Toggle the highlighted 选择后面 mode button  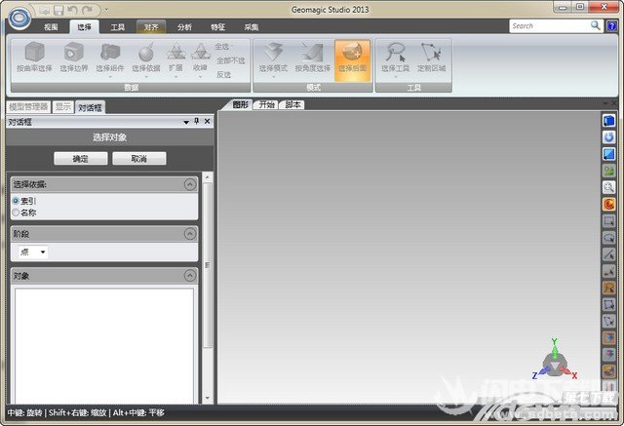click(352, 59)
